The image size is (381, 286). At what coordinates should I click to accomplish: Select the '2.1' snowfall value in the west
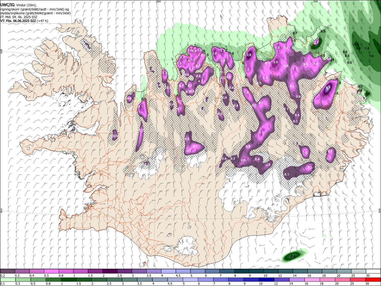click(141, 107)
